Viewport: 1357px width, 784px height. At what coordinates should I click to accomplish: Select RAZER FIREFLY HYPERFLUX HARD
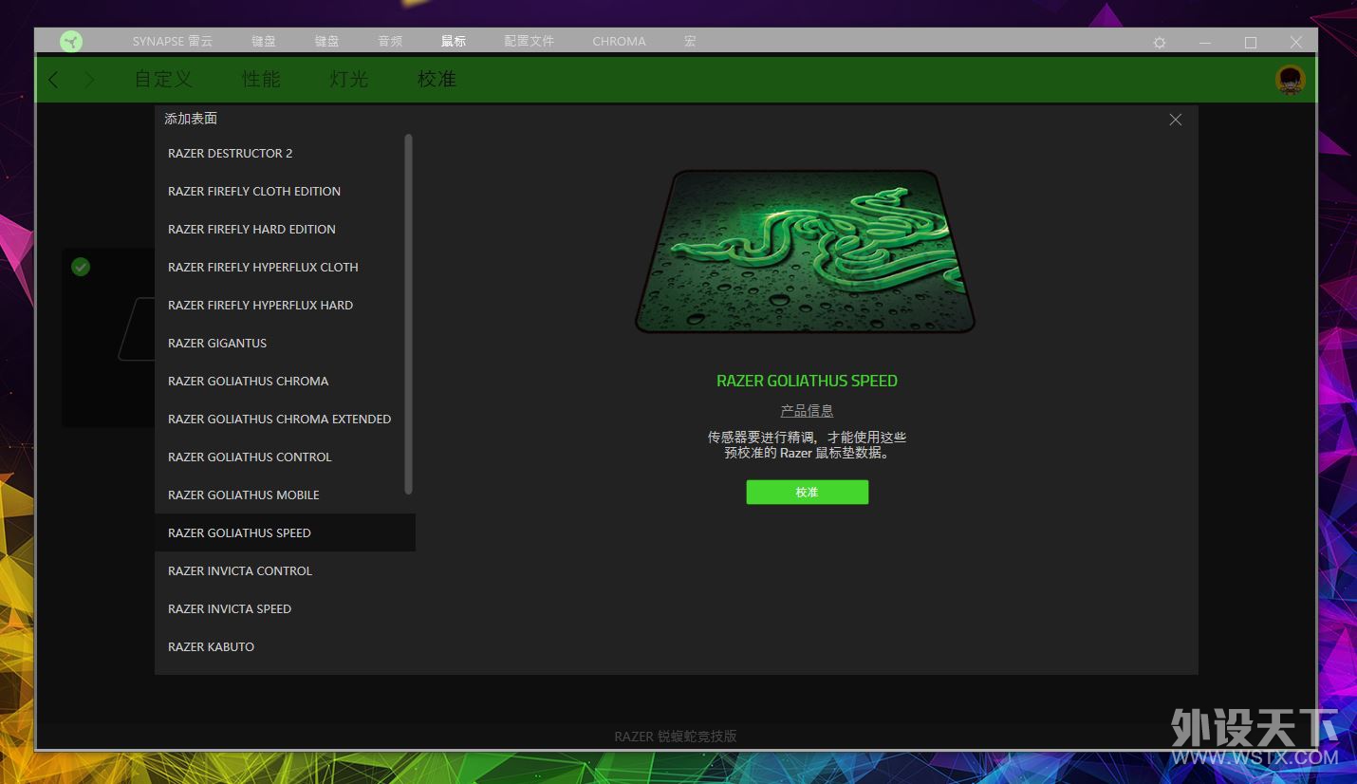(285, 305)
